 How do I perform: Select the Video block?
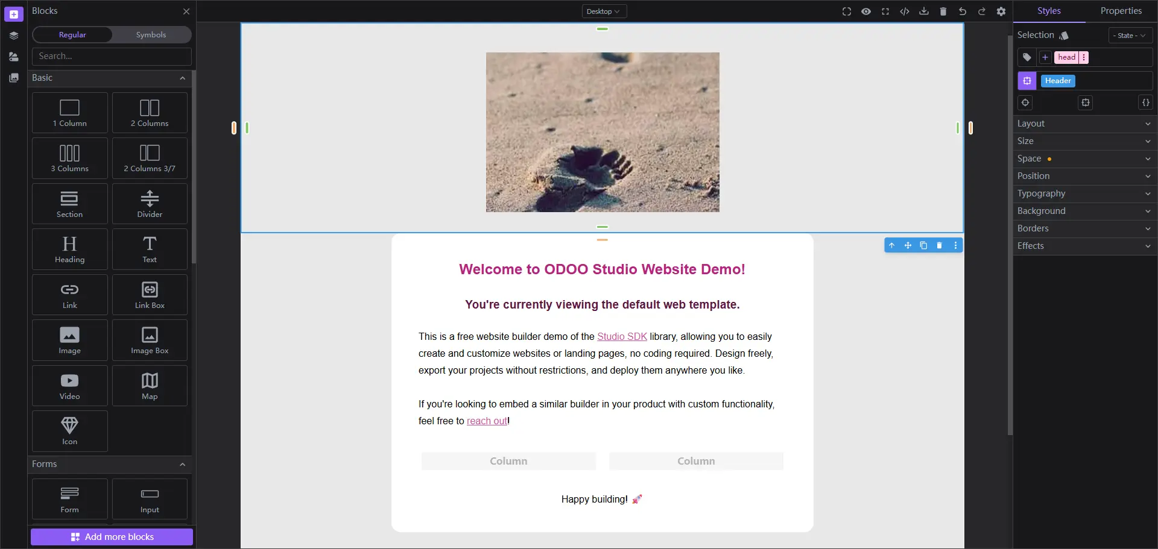pos(69,386)
